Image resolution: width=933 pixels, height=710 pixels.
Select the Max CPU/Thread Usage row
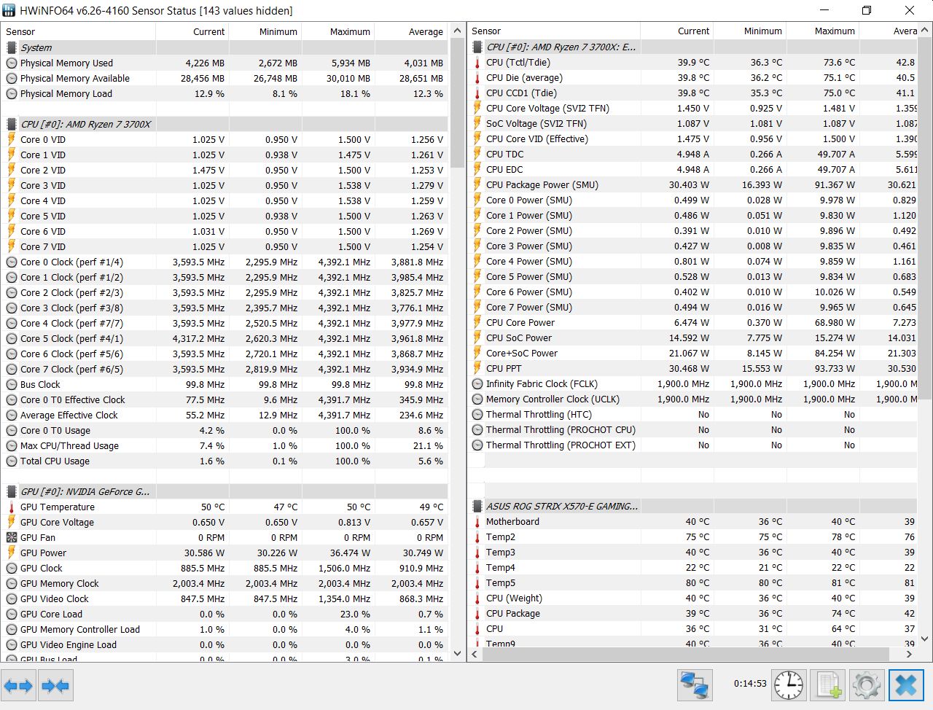pyautogui.click(x=225, y=445)
